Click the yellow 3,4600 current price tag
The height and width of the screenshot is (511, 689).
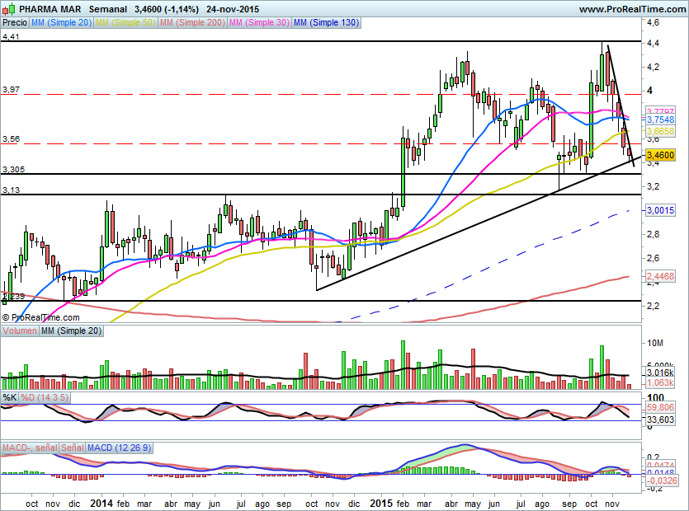click(660, 154)
